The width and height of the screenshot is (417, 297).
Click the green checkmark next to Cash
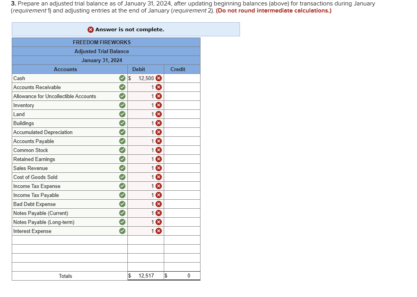coord(122,78)
